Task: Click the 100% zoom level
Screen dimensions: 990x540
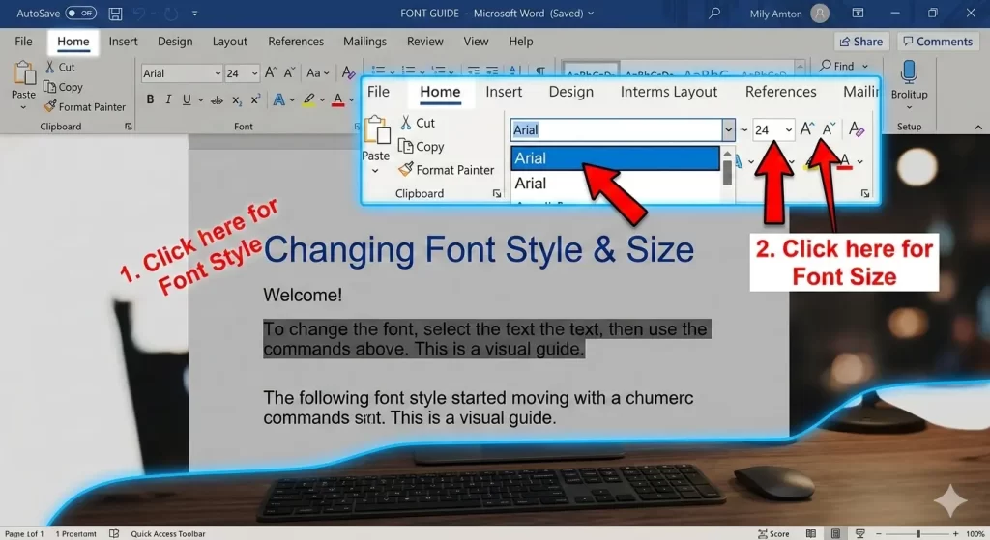Action: 975,533
